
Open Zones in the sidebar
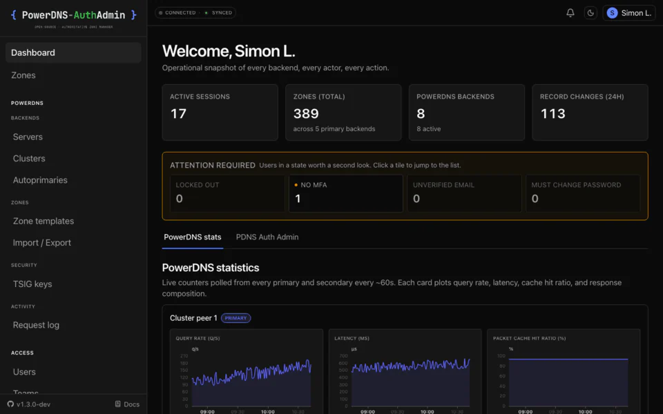click(x=73, y=75)
